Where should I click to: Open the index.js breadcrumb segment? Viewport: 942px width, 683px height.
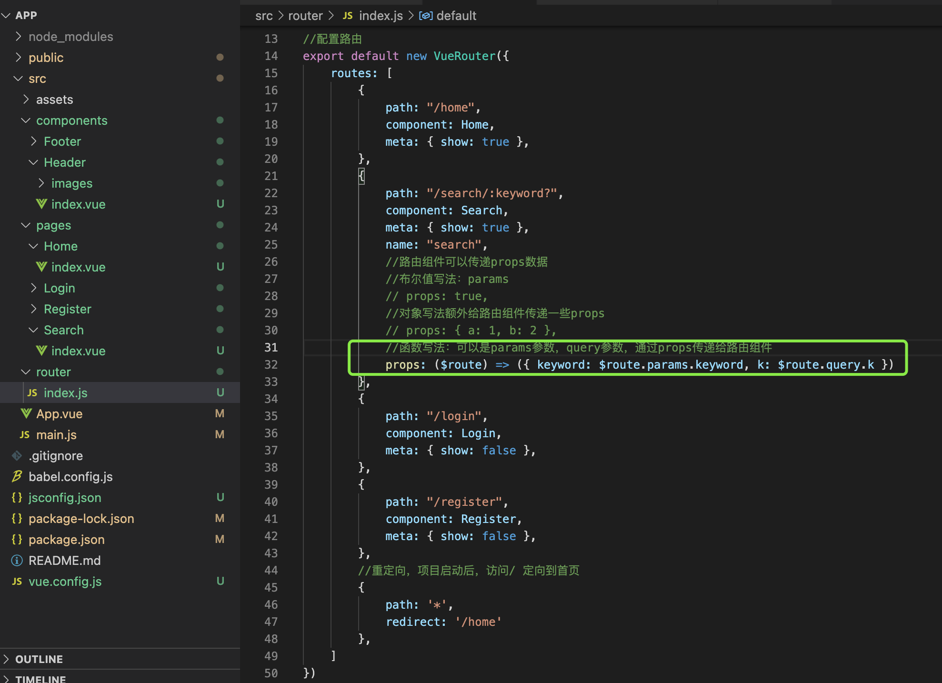pyautogui.click(x=381, y=16)
